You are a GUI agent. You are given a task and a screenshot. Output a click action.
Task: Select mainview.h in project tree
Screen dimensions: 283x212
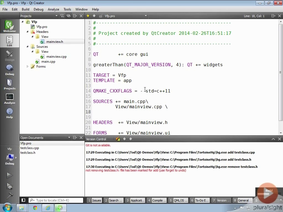54,42
